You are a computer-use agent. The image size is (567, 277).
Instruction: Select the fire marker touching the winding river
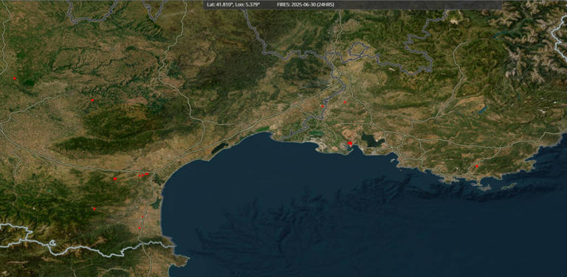coord(322,106)
